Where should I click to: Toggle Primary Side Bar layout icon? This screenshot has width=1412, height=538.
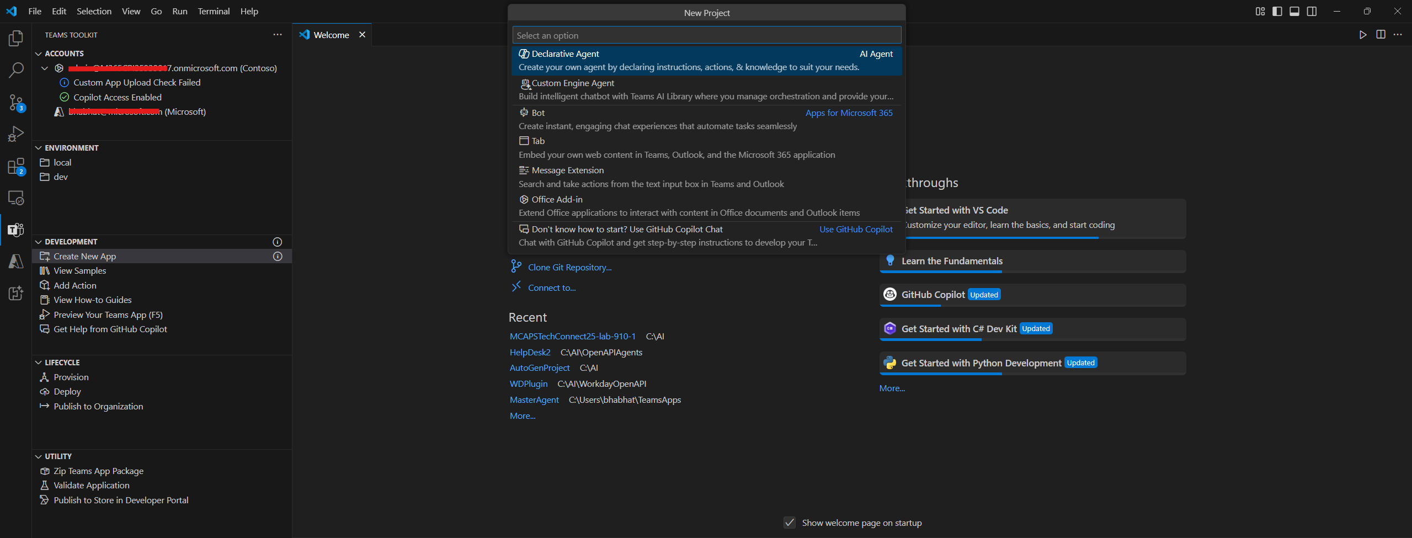point(1277,11)
